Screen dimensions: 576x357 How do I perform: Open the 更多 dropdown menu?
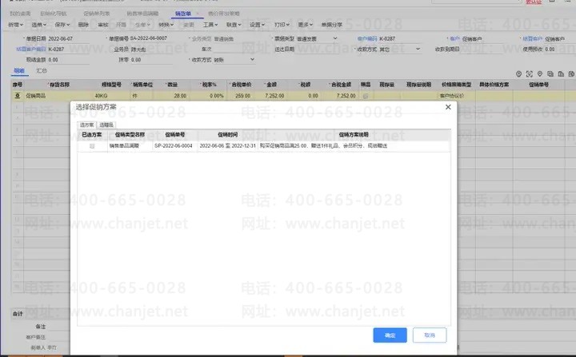tap(306, 25)
